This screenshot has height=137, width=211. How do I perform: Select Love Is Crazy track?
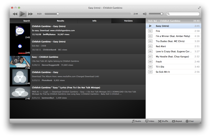coord(173,51)
